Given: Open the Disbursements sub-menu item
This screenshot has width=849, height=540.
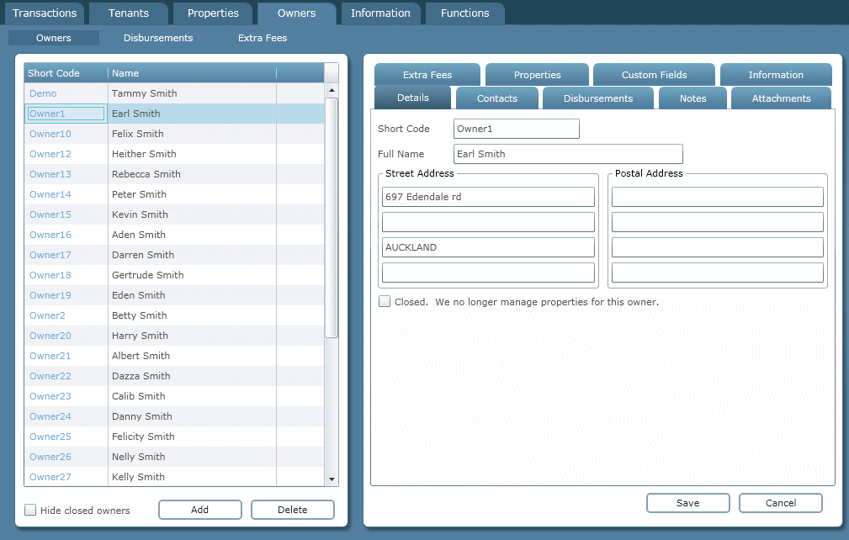Looking at the screenshot, I should pyautogui.click(x=158, y=38).
